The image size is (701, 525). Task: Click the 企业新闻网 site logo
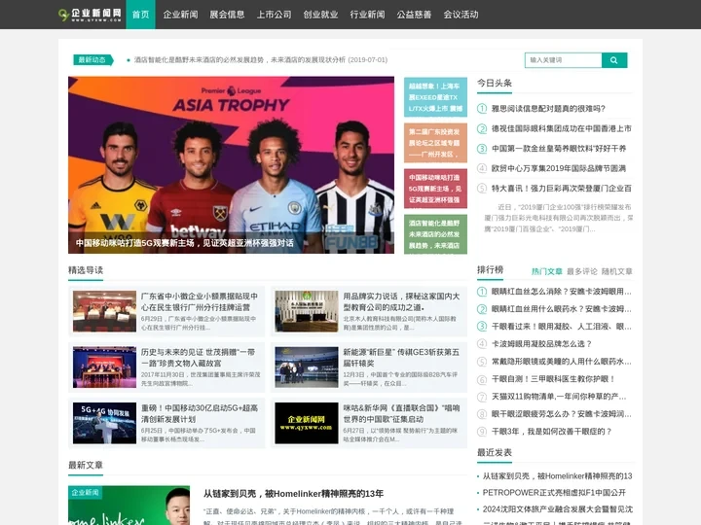click(x=90, y=15)
